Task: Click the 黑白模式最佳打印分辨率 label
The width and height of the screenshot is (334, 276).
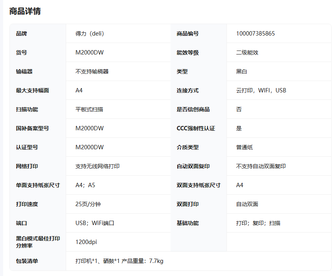Action: click(38, 242)
